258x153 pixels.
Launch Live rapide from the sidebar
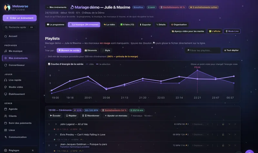(15, 80)
